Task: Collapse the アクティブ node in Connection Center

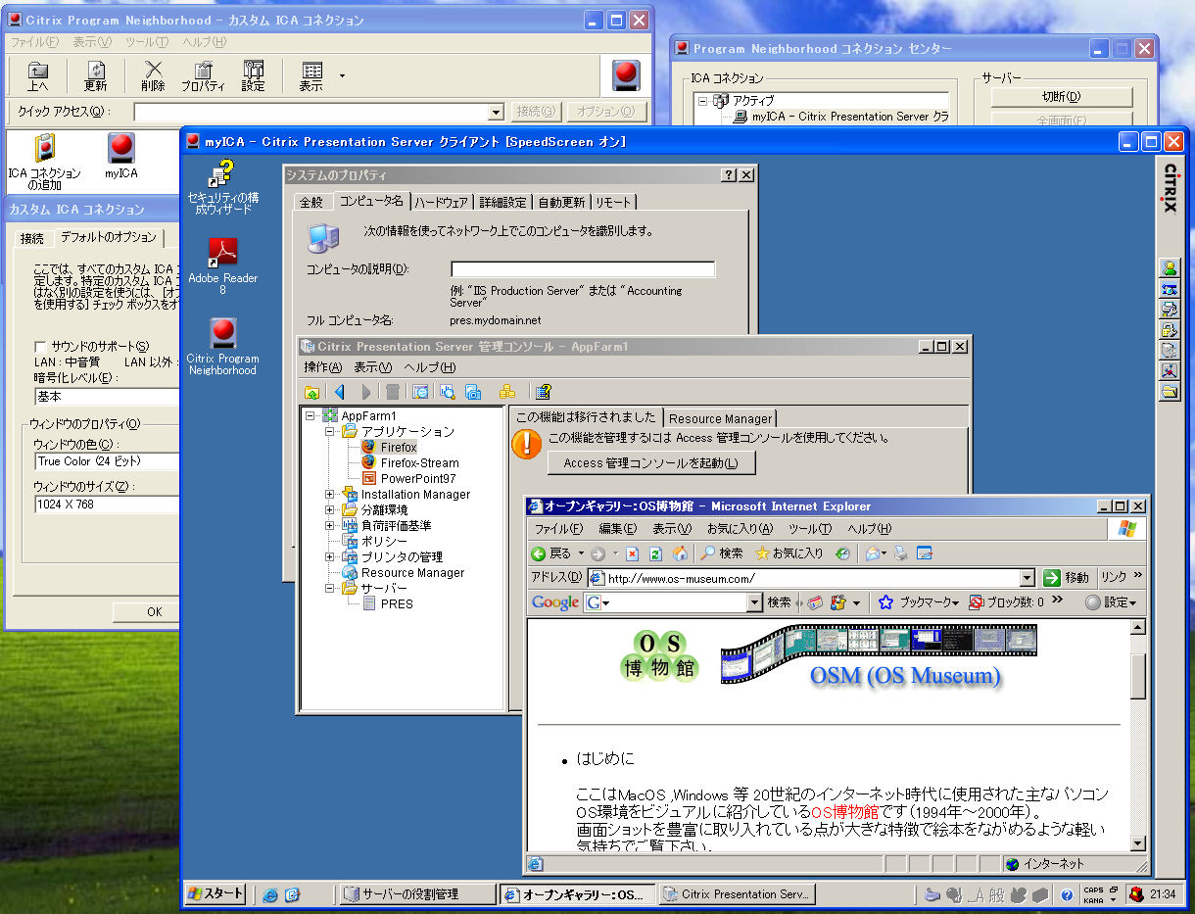Action: pos(702,100)
